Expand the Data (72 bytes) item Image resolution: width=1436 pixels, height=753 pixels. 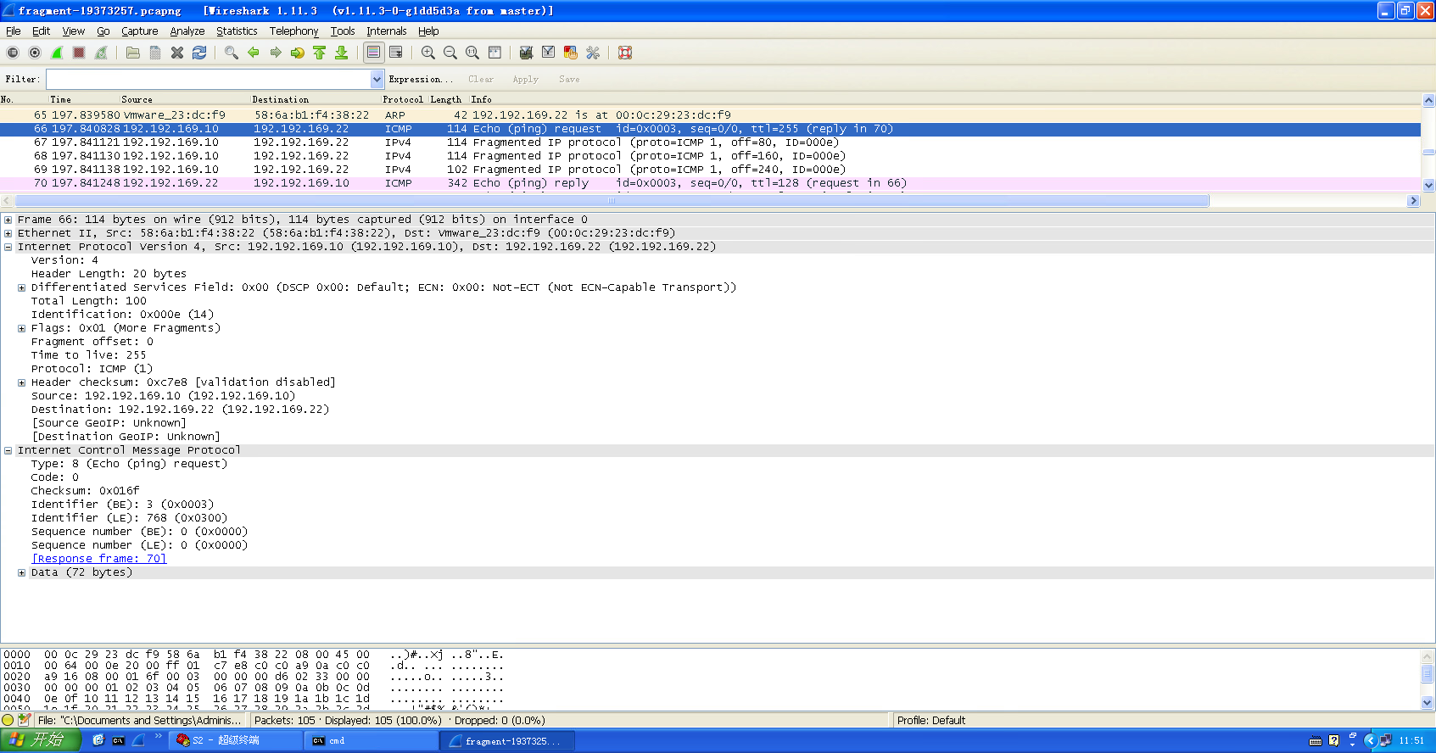click(x=22, y=572)
